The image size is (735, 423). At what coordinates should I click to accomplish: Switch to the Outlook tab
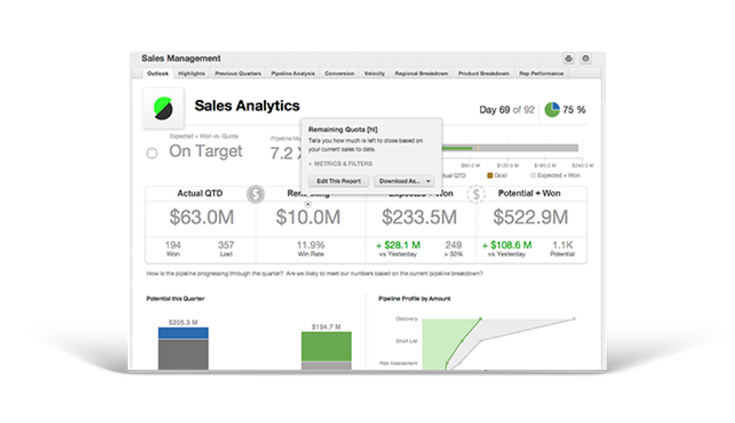tap(157, 73)
